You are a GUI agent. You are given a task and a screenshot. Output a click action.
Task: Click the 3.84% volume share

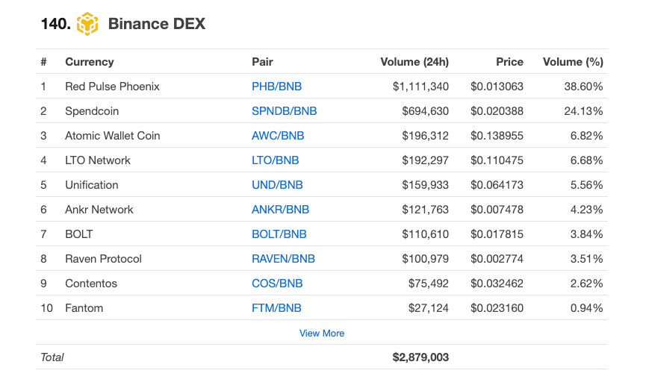(x=586, y=234)
